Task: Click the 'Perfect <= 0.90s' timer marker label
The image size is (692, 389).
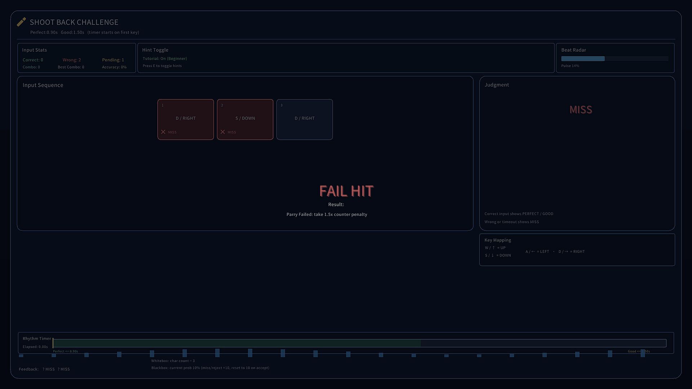Action: click(x=66, y=351)
